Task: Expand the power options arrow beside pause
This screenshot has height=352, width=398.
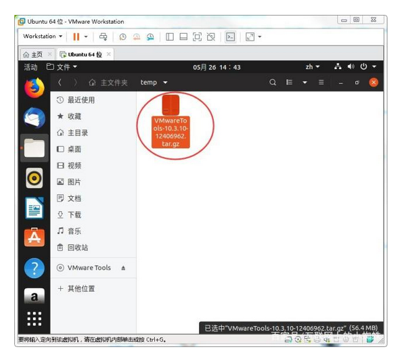Action: tap(86, 37)
